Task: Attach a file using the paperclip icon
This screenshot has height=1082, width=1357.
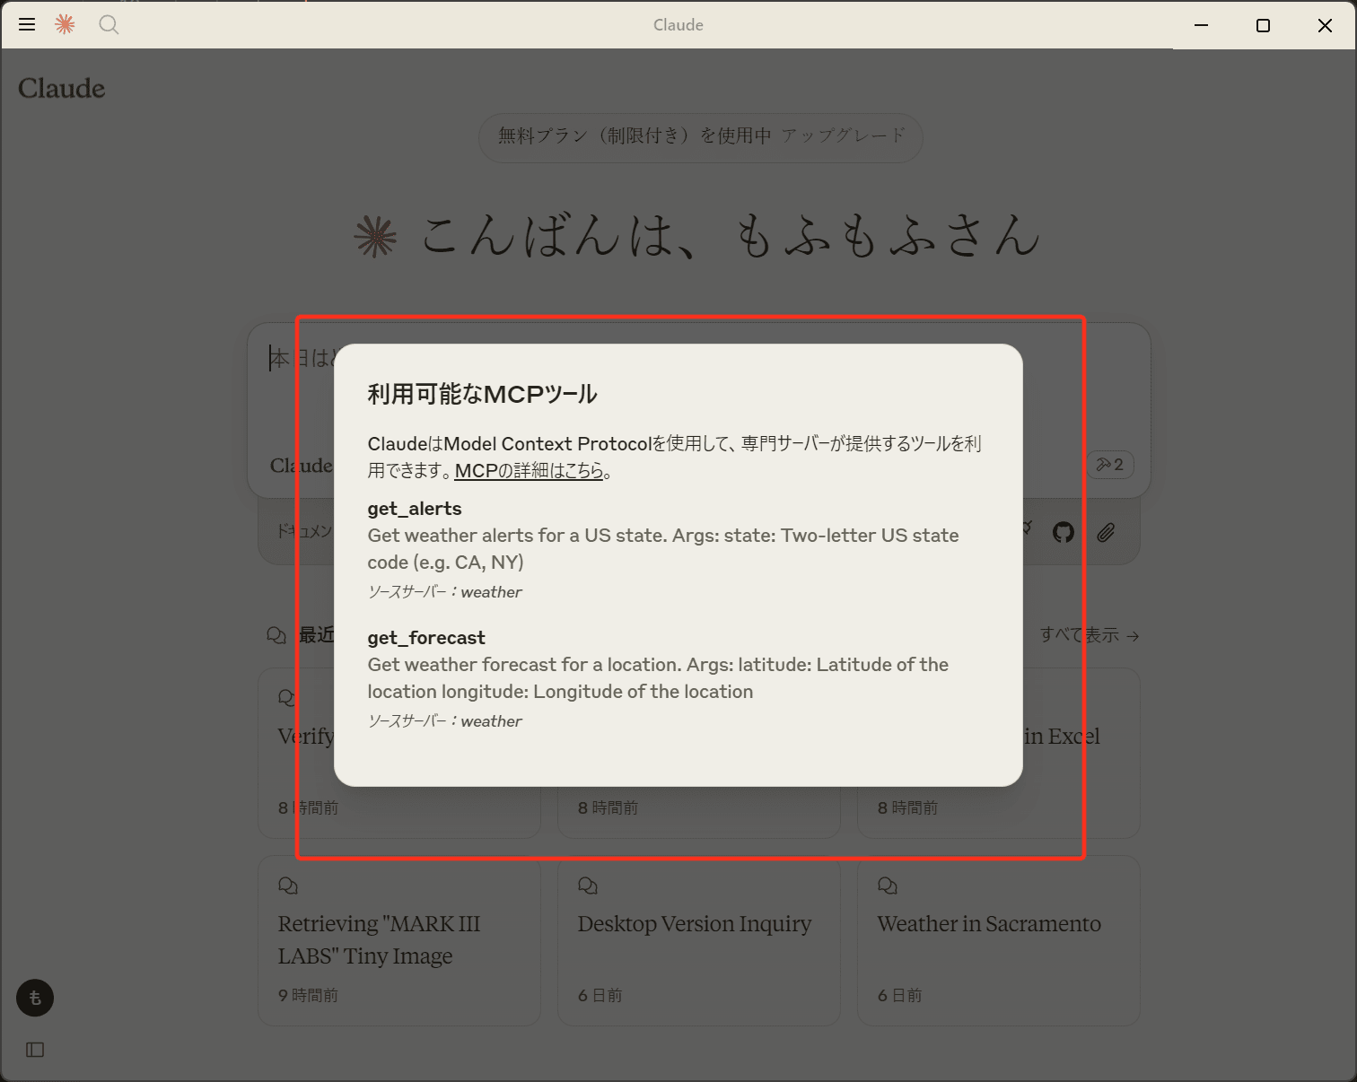Action: pyautogui.click(x=1105, y=532)
